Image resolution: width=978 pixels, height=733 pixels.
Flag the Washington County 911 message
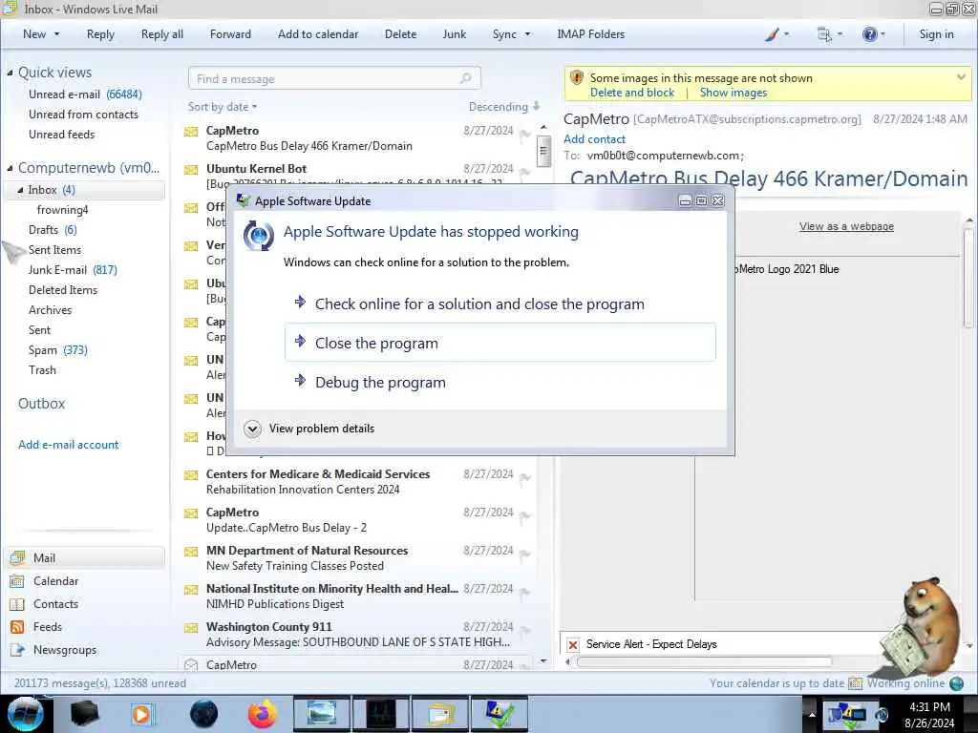point(524,631)
